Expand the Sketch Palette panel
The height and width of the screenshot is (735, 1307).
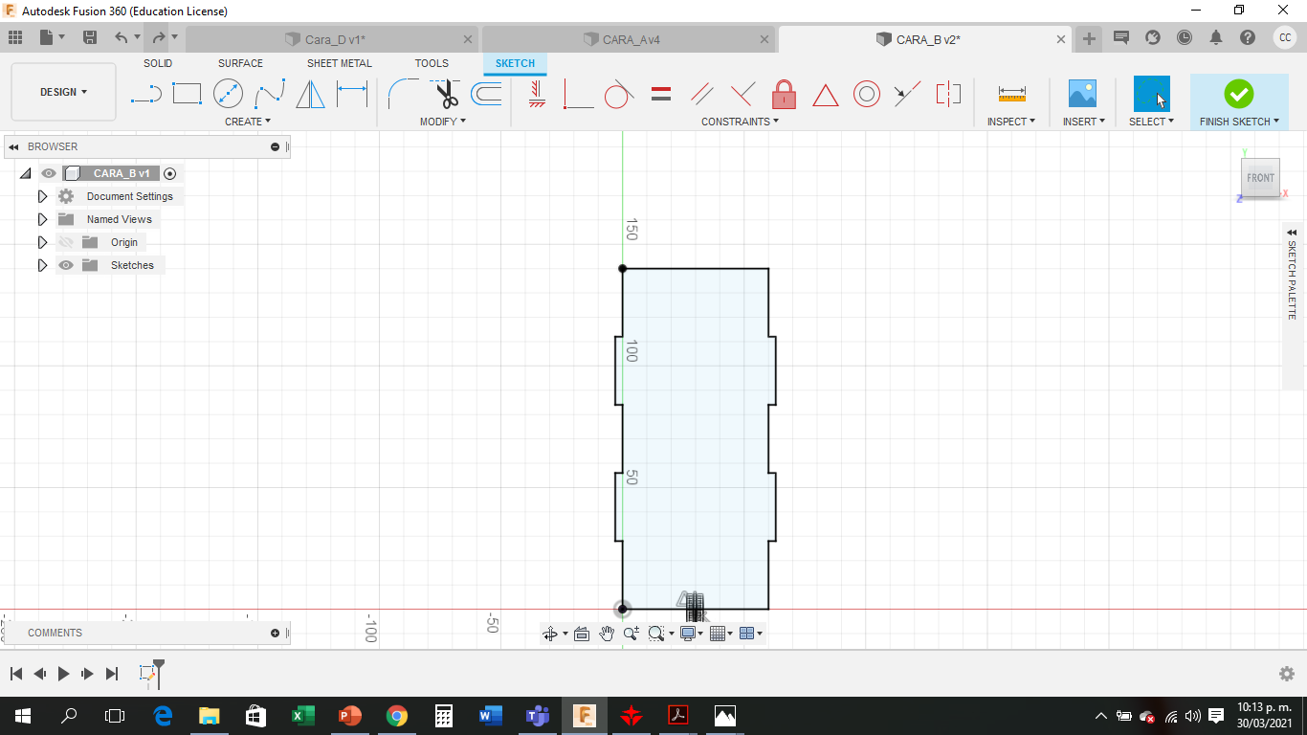1292,233
